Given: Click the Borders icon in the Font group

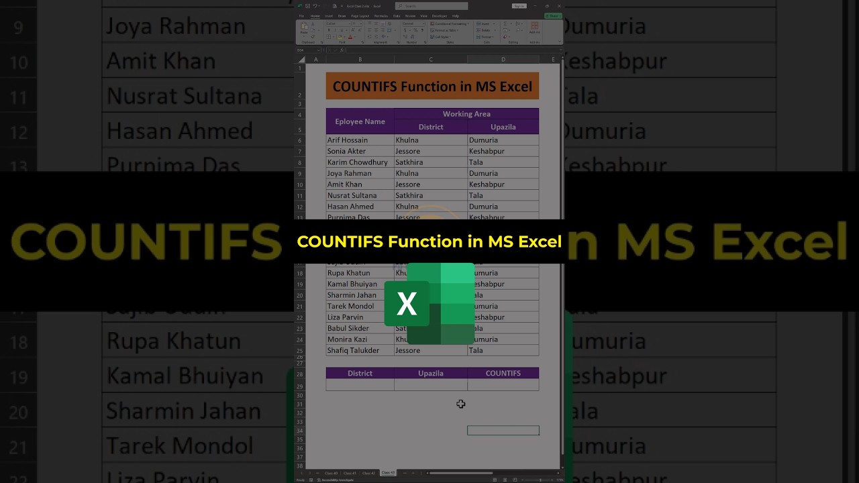Looking at the screenshot, I should click(329, 37).
